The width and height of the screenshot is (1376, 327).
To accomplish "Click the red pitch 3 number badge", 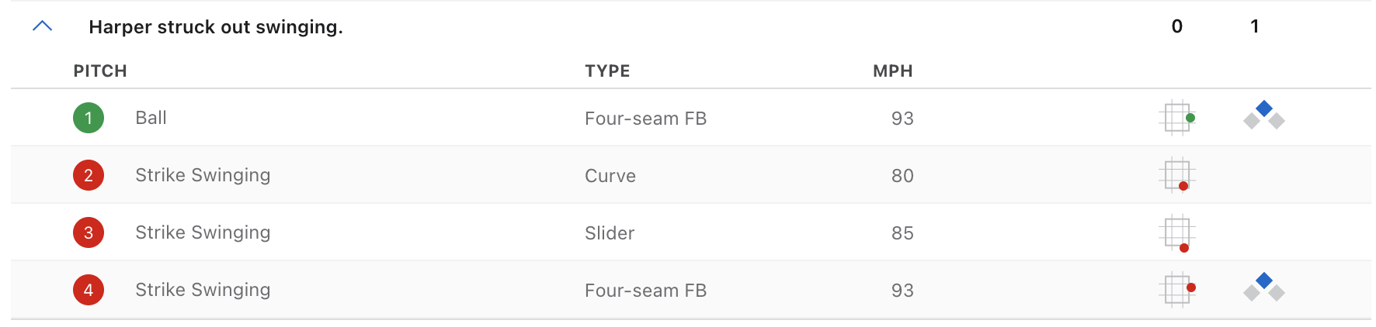I will point(89,232).
